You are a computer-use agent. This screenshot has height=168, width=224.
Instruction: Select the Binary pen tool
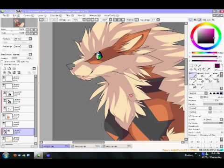pyautogui.click(x=201, y=86)
